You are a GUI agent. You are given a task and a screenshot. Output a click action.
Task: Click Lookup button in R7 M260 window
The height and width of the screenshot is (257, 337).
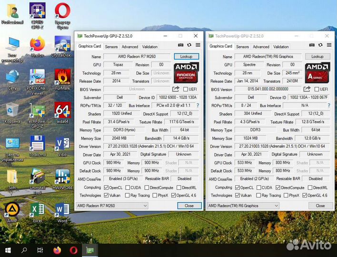pos(186,57)
